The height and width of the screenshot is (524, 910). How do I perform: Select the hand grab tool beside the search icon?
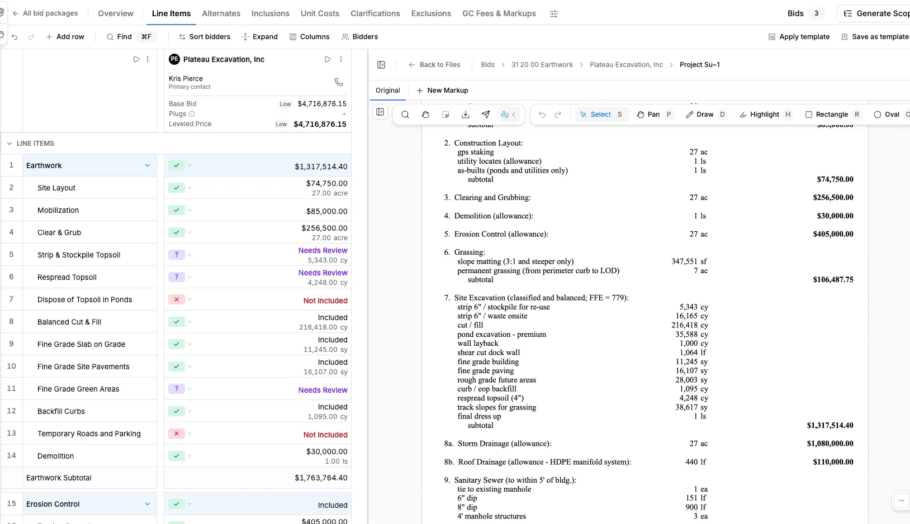(x=425, y=115)
